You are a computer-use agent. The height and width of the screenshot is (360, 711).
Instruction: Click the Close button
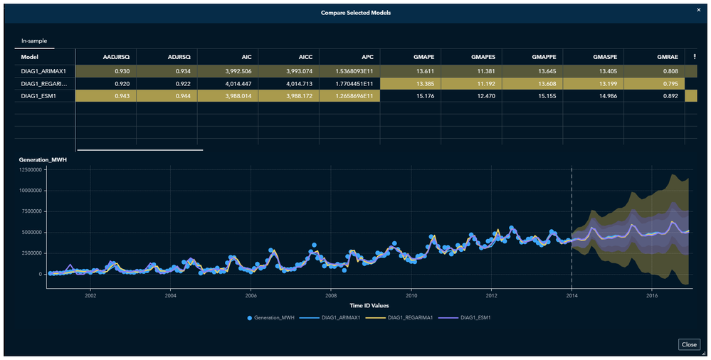click(x=689, y=344)
